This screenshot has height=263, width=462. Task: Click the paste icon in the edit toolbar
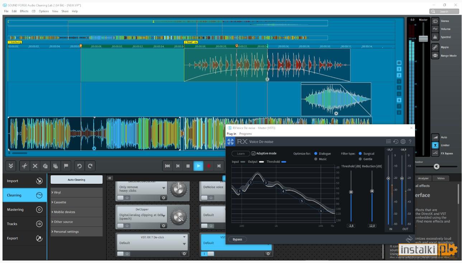click(x=56, y=166)
